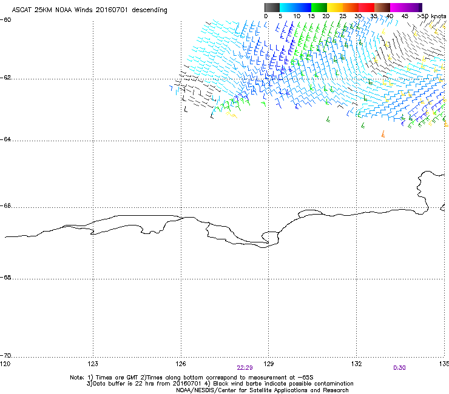This screenshot has height=394, width=449.
Task: Click the '123' longitude axis label
Action: tap(93, 364)
